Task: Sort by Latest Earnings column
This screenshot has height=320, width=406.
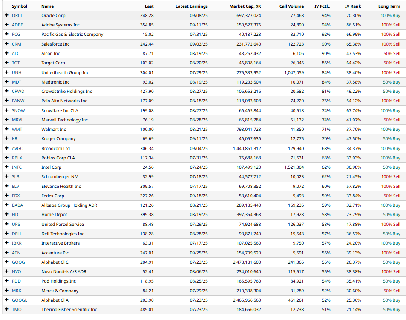Action: point(192,6)
